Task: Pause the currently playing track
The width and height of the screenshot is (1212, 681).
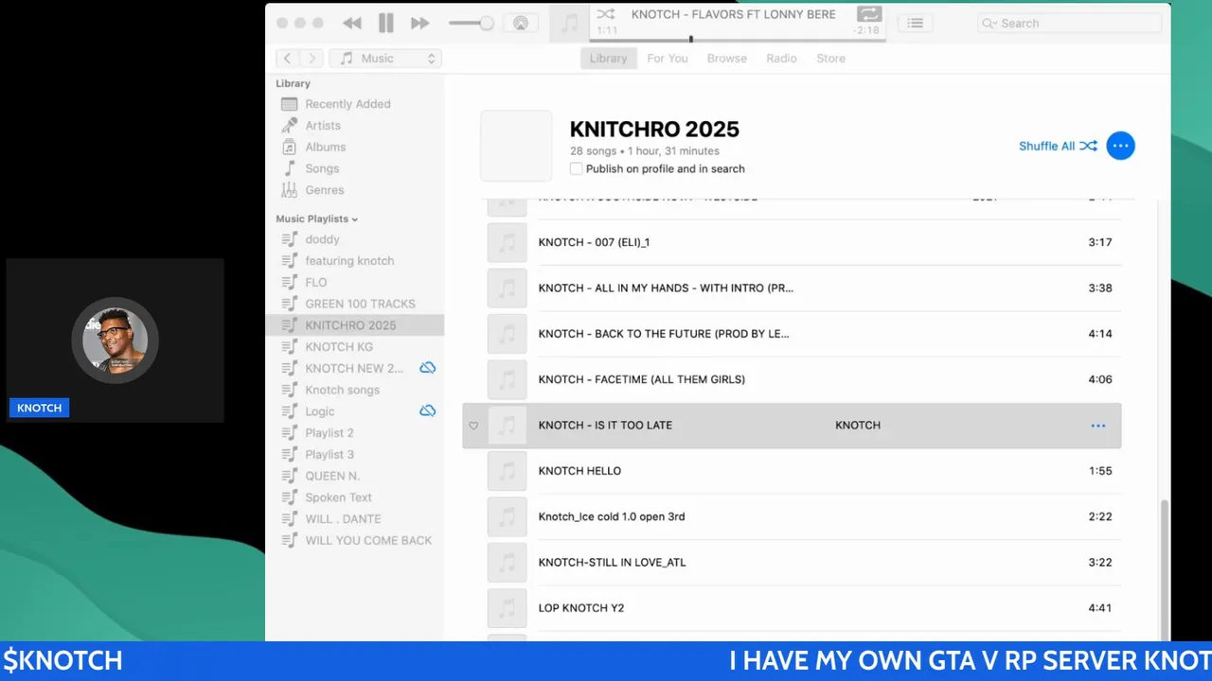Action: point(385,23)
